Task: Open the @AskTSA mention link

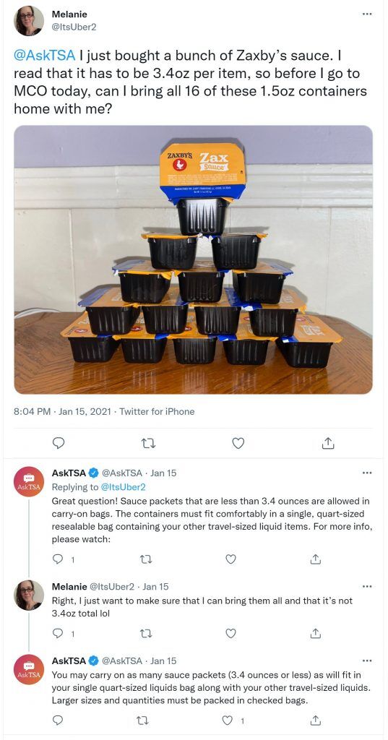Action: point(45,56)
